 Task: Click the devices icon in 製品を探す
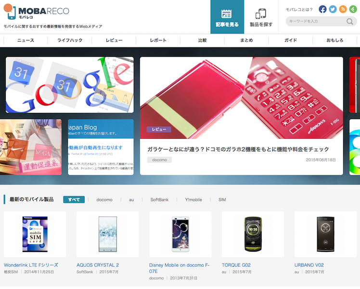(261, 14)
